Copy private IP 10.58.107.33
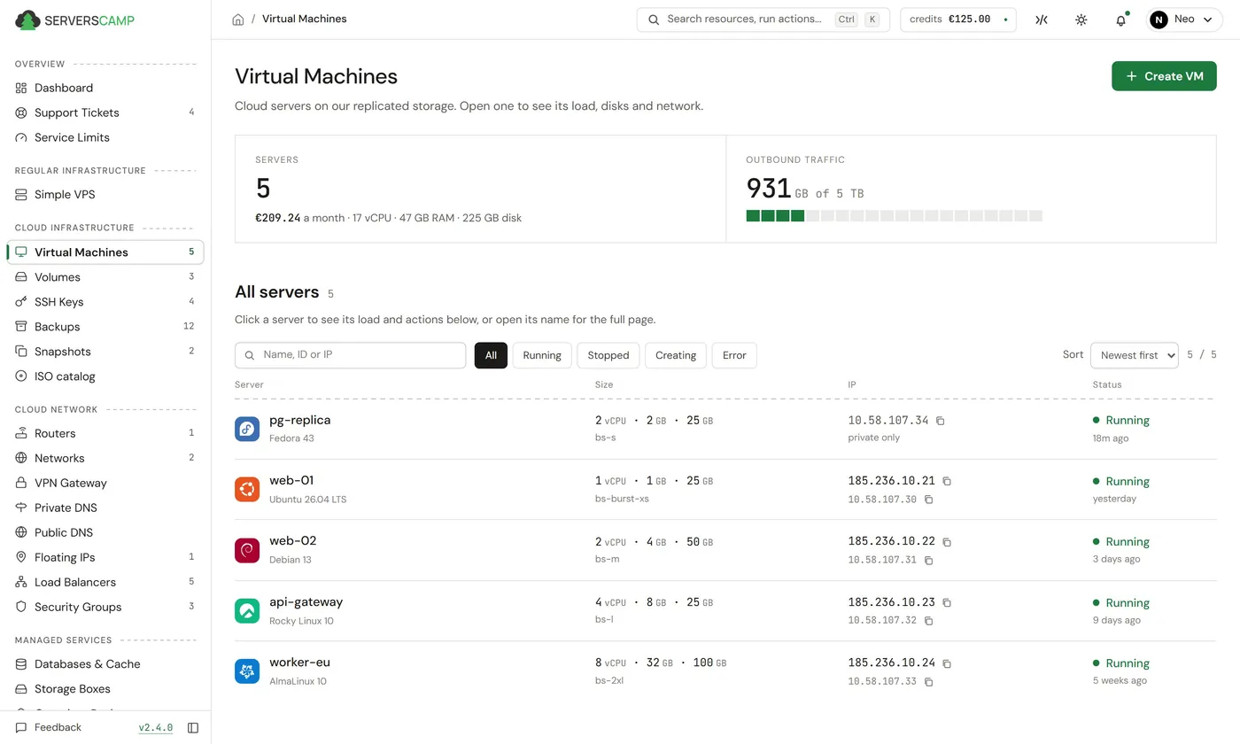1240x744 pixels. 928,682
